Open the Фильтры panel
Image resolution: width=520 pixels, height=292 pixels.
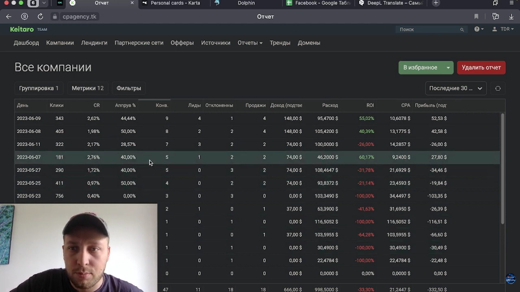(x=129, y=88)
